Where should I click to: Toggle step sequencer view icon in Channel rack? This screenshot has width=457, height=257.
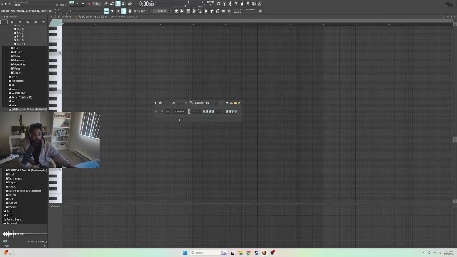(x=235, y=103)
